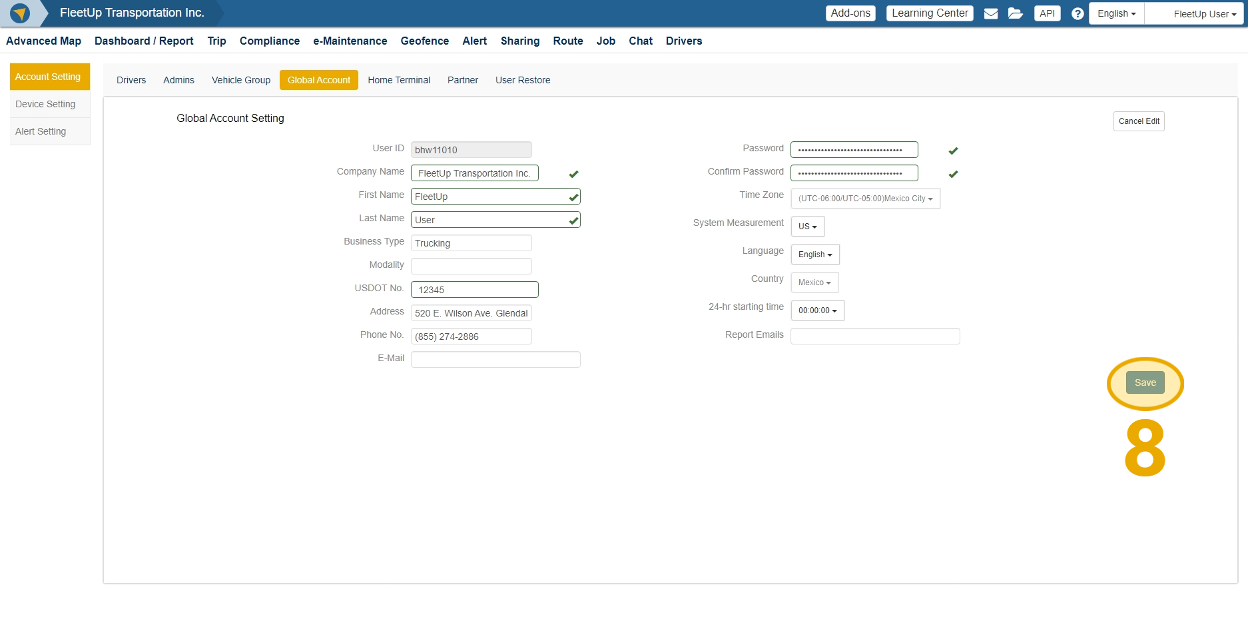The image size is (1248, 619).
Task: Open the folder icon in header
Action: (x=1016, y=13)
